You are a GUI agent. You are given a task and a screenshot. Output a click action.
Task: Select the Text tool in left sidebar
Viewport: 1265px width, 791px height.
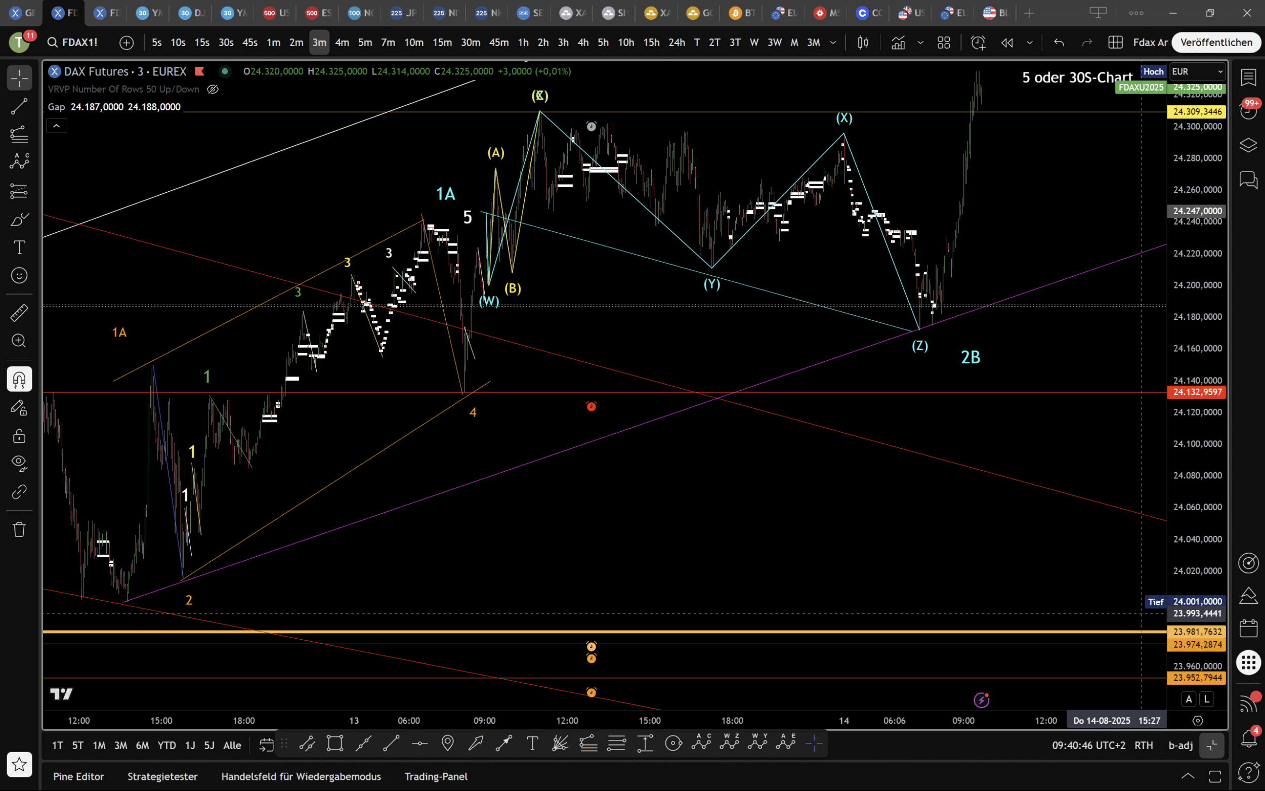click(x=19, y=247)
